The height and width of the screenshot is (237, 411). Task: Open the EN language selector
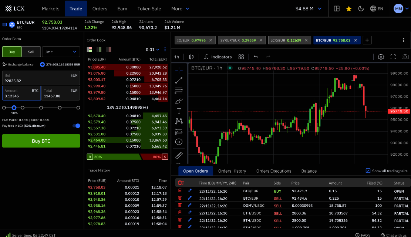pyautogui.click(x=377, y=9)
